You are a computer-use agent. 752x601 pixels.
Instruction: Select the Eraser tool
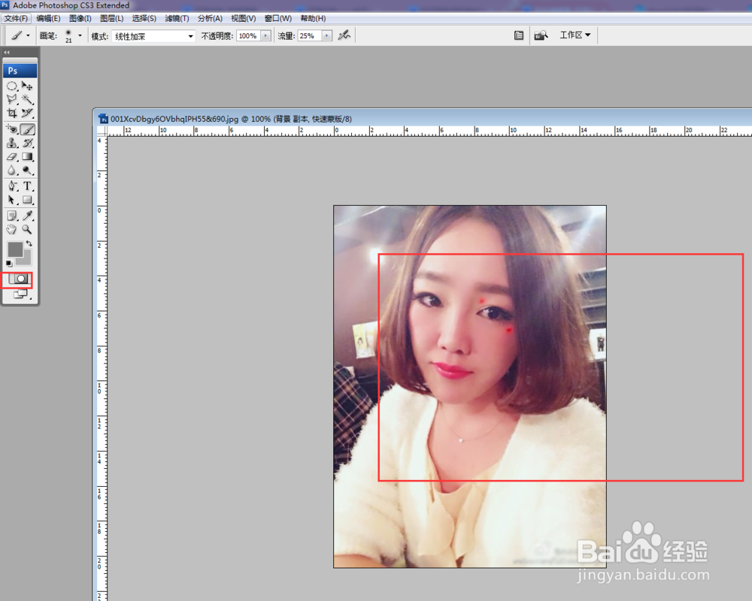click(x=12, y=157)
